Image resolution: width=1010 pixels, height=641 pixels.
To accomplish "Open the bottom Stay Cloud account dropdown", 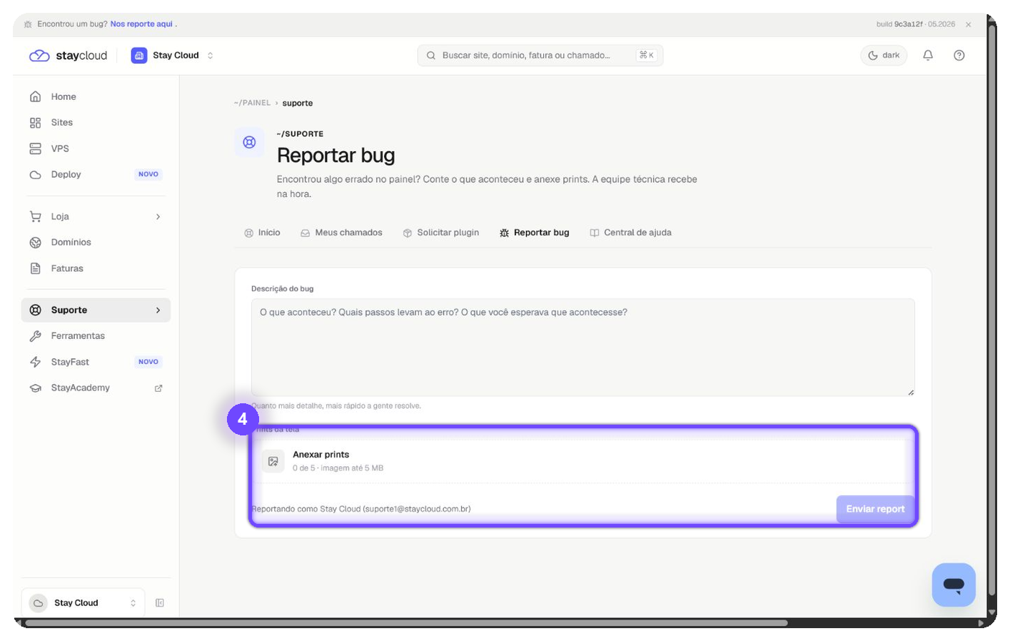I will coord(83,603).
